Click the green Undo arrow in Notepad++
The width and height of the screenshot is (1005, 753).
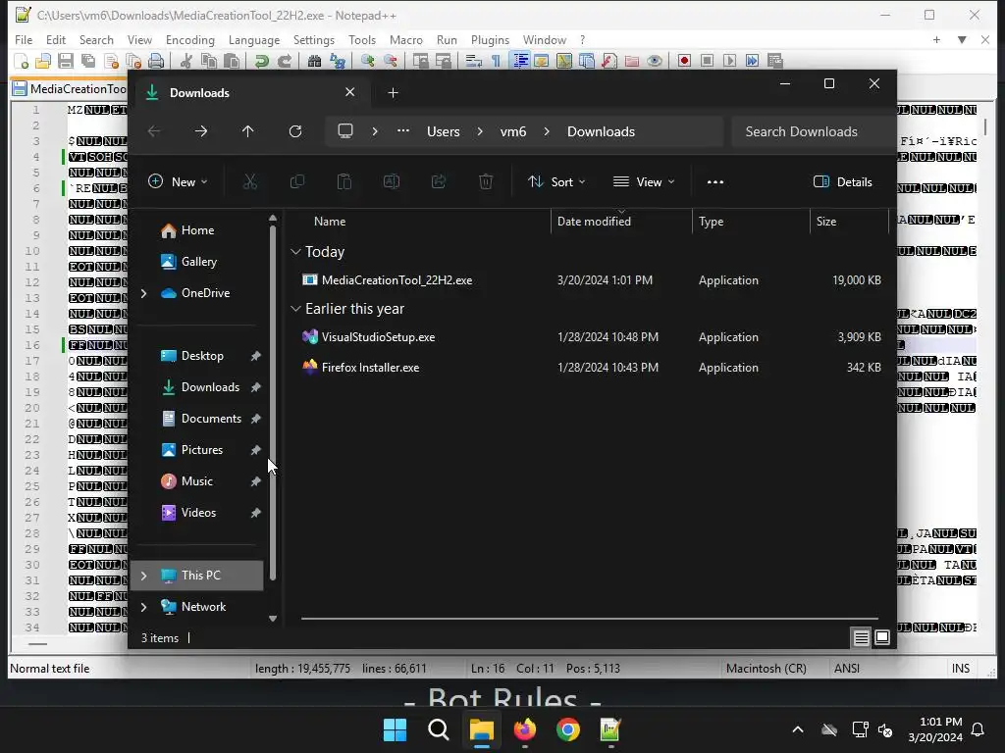tap(261, 61)
